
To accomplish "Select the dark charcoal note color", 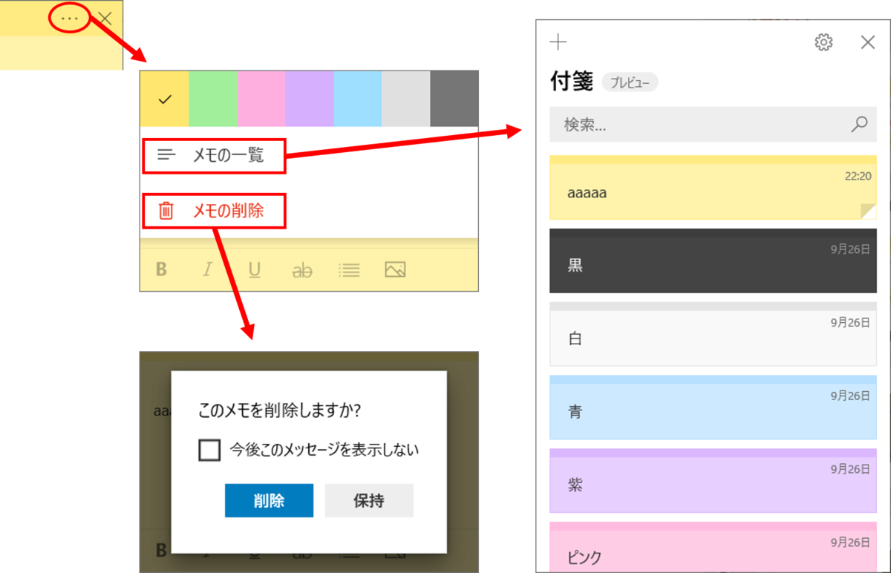I will pyautogui.click(x=454, y=99).
